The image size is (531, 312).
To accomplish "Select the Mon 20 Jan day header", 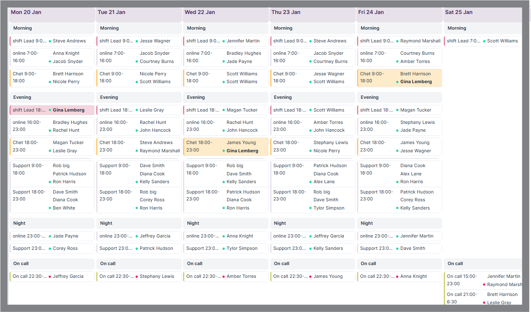I will tap(52, 12).
